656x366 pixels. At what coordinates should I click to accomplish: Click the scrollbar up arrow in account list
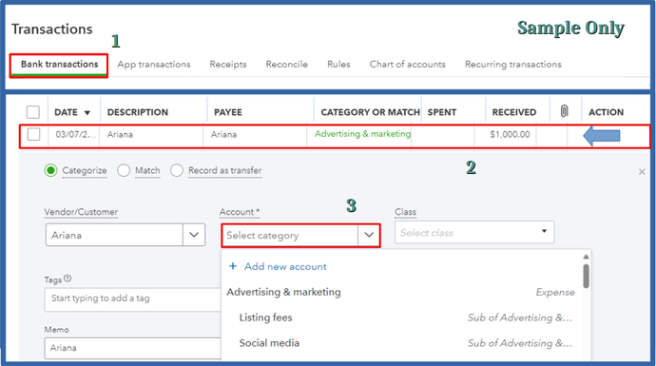(586, 257)
